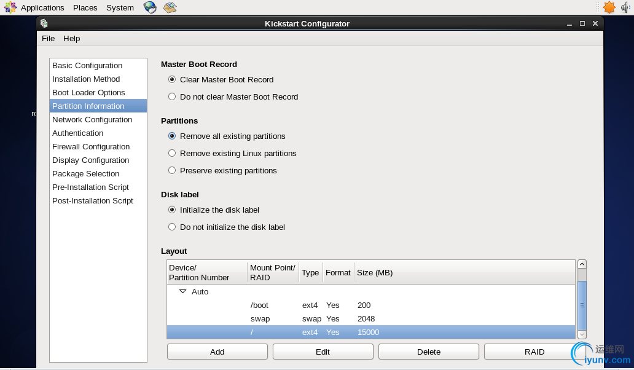Open the File menu
This screenshot has width=634, height=370.
(48, 39)
